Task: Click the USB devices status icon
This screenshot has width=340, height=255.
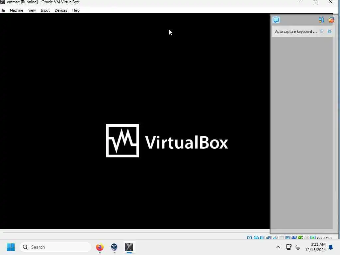Action: click(275, 238)
